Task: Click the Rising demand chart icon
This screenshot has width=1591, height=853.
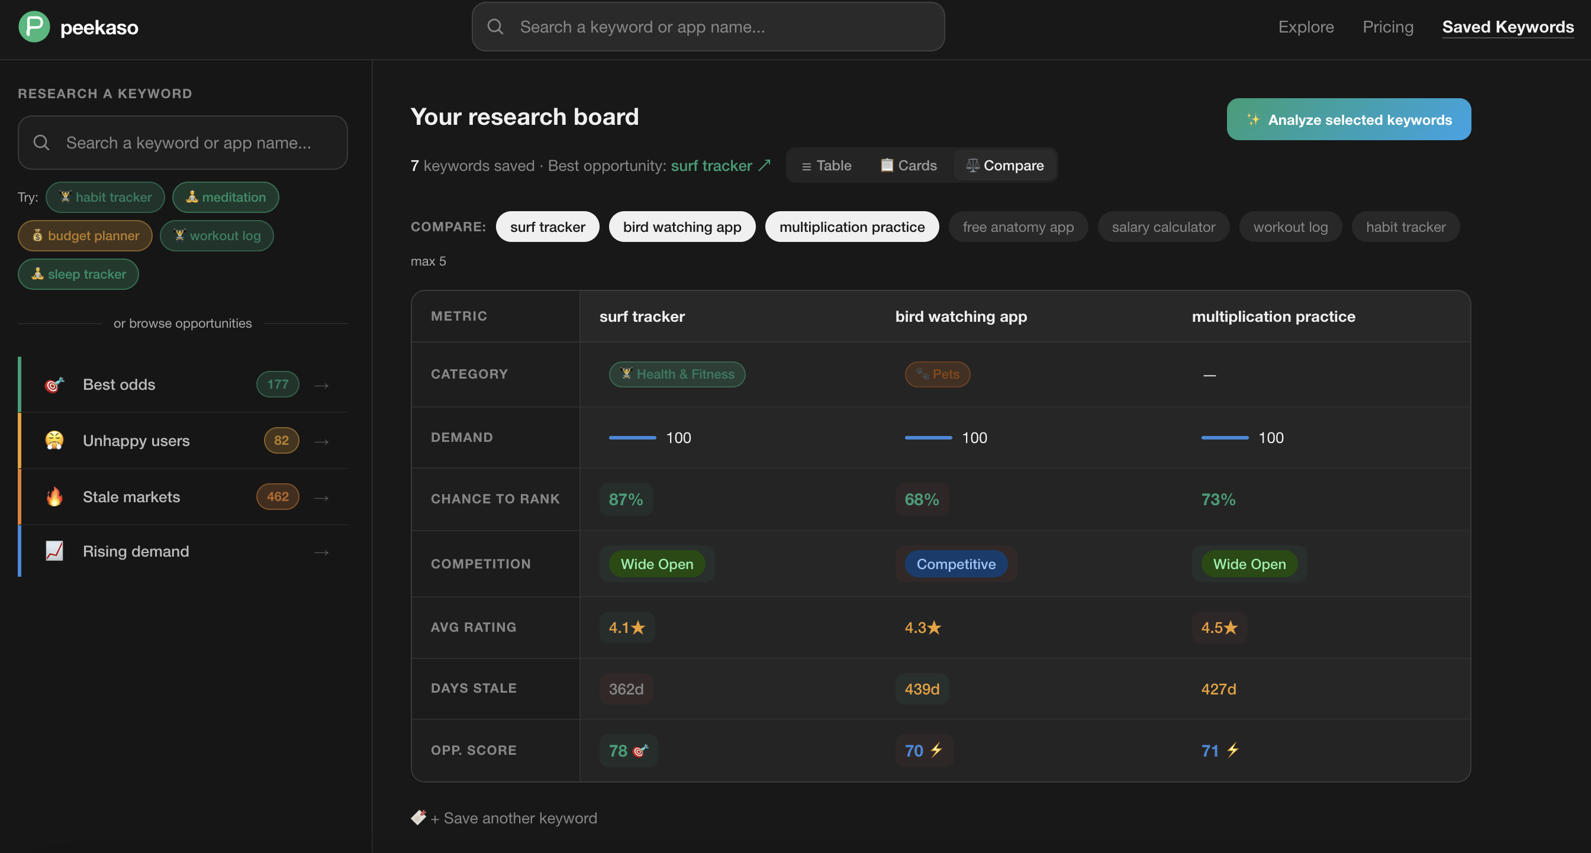Action: pos(54,551)
